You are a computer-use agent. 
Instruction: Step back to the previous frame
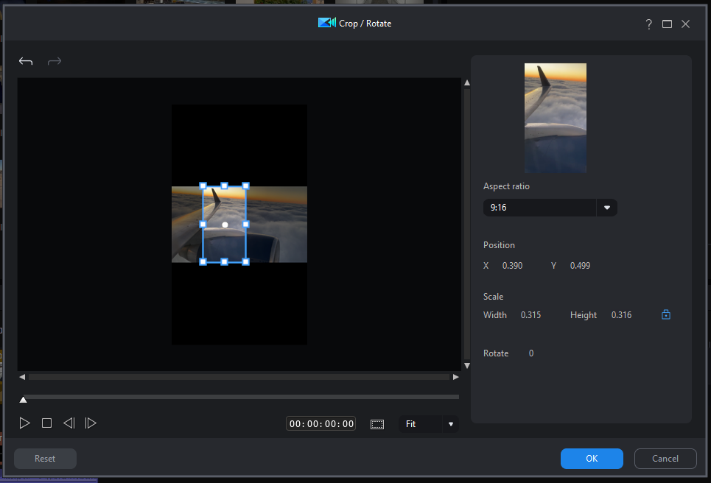pyautogui.click(x=69, y=423)
